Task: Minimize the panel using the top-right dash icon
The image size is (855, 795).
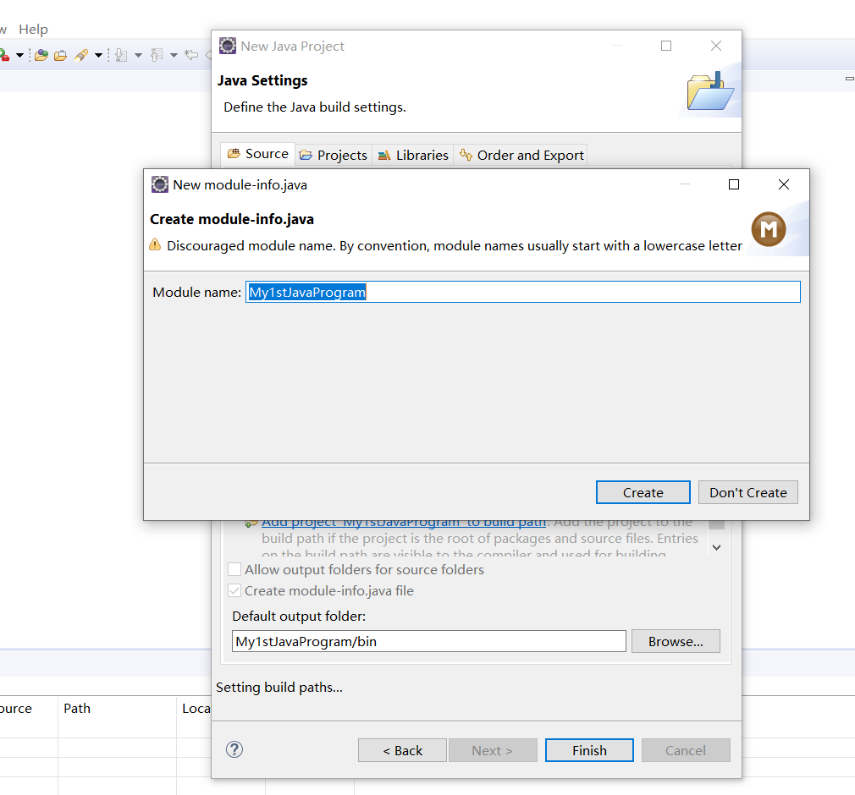Action: coord(850,79)
